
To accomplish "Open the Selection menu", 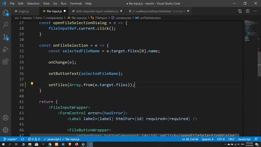I will 33,3.
